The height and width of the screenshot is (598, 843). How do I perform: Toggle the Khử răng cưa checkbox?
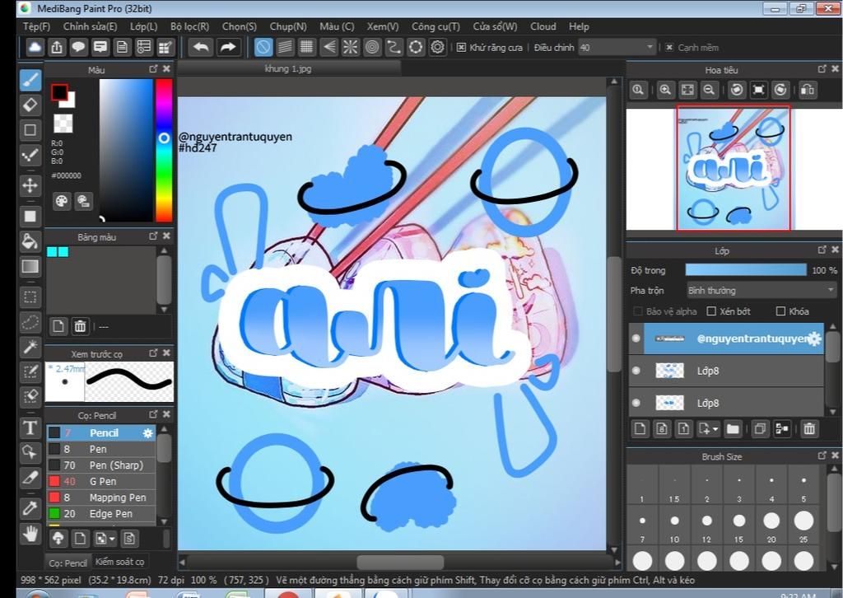[x=461, y=47]
